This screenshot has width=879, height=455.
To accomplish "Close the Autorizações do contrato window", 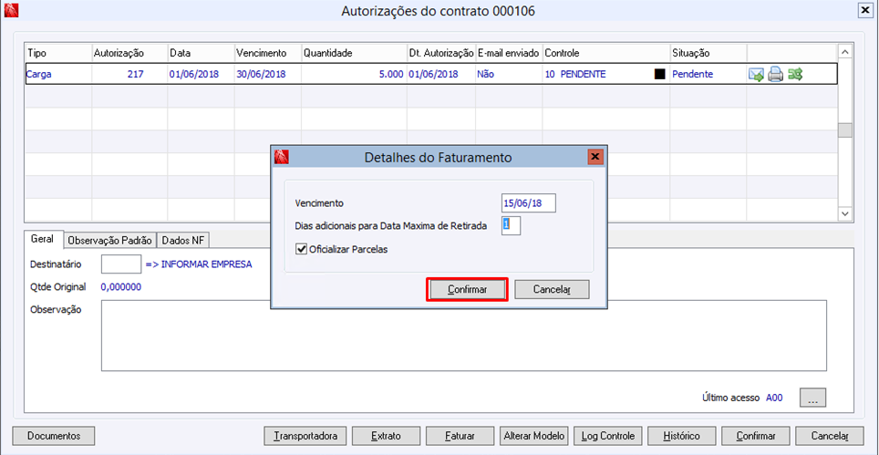I will coord(865,10).
